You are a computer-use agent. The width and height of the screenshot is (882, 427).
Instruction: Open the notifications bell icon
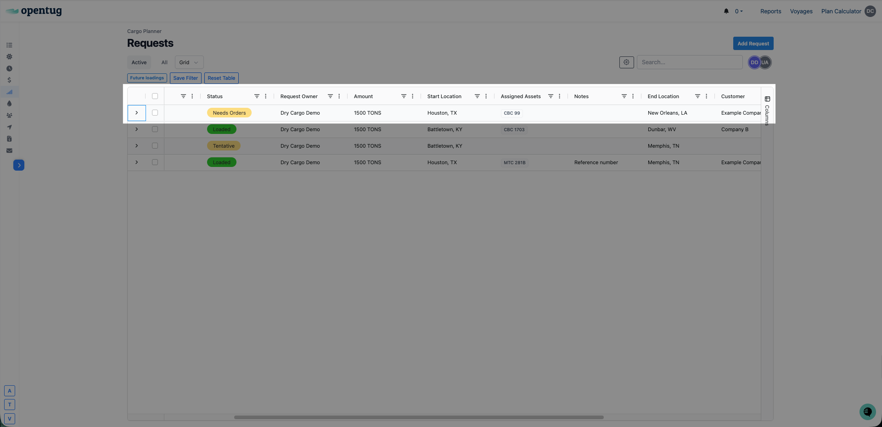(x=726, y=11)
